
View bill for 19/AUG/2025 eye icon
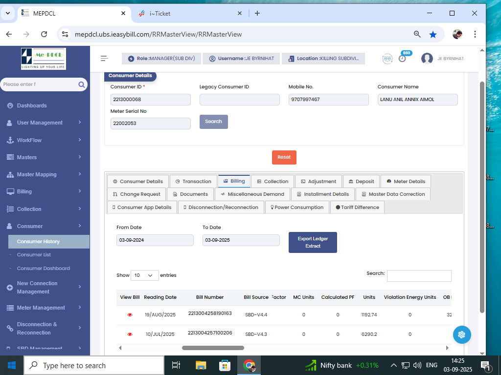[x=130, y=315]
